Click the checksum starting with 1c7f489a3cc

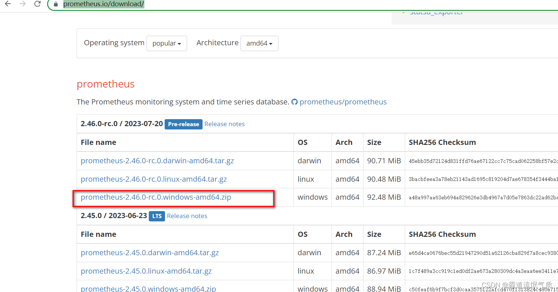click(x=483, y=271)
